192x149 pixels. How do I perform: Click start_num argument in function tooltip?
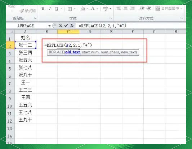[90, 52]
